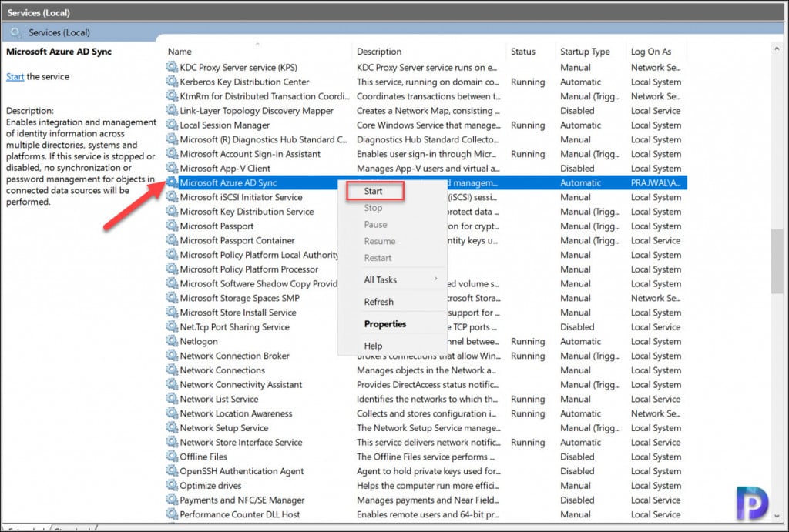Click the scrollbar up arrow

point(777,49)
